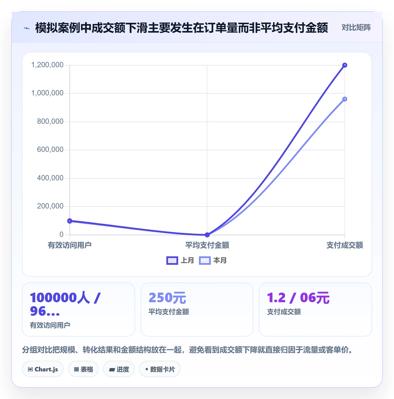Viewport: 394px width, 399px height.
Task: Click the 250元 value text
Action: point(167,298)
